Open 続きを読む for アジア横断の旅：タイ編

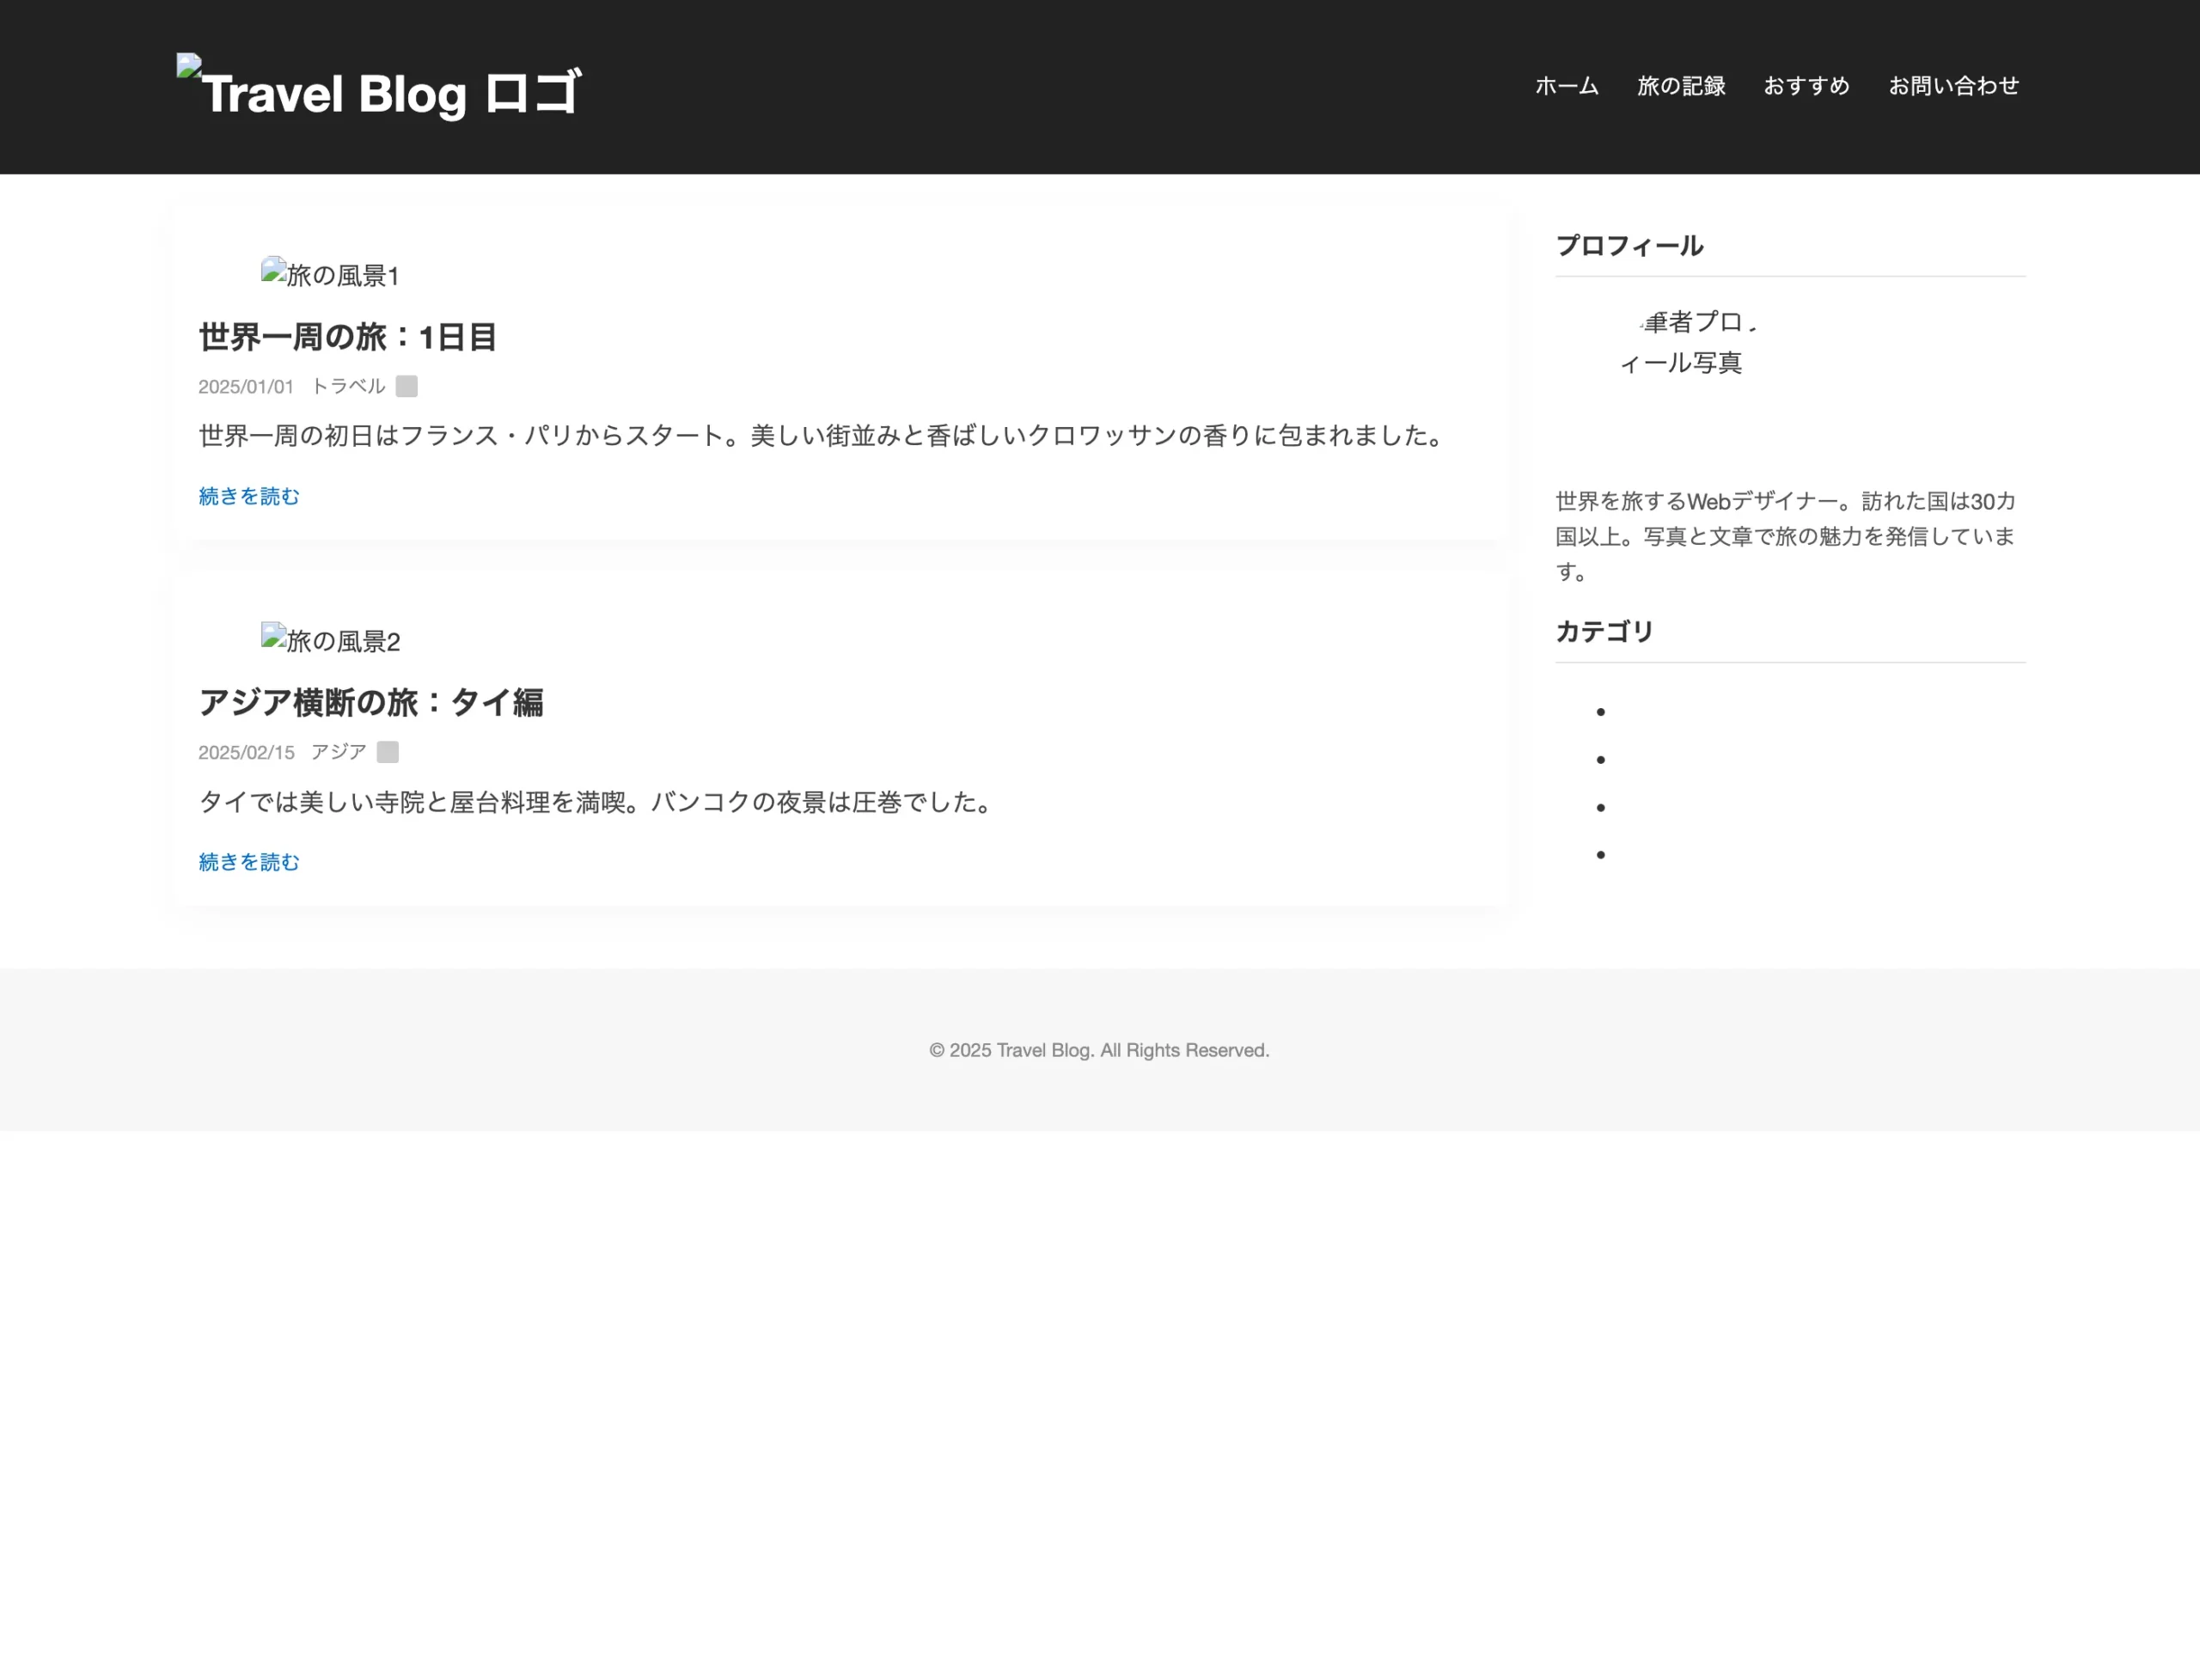[x=248, y=862]
